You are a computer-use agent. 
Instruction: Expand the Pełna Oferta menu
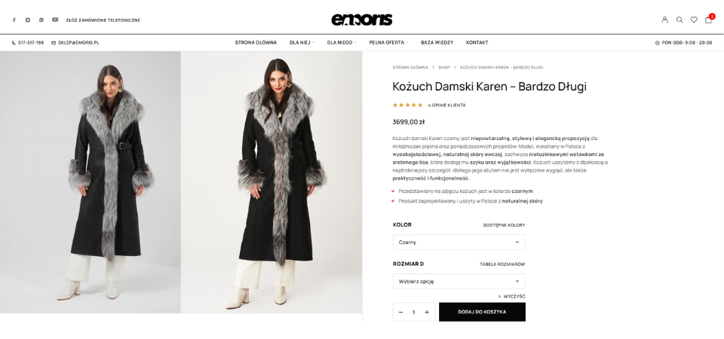(x=389, y=42)
